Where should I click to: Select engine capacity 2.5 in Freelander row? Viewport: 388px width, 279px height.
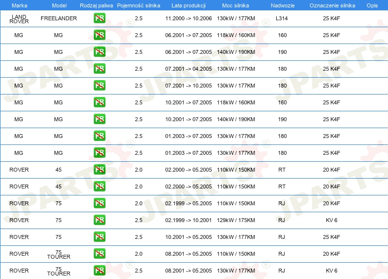pos(138,18)
